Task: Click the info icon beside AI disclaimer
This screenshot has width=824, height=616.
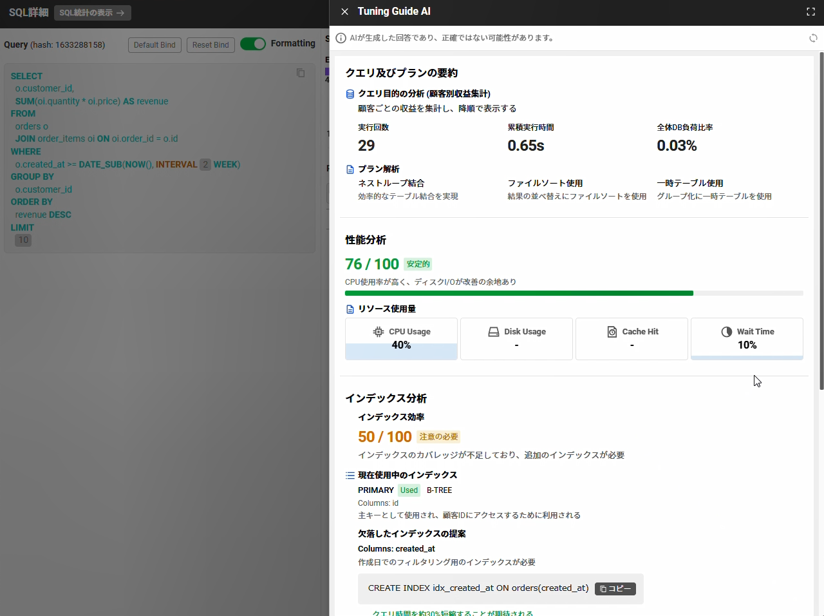Action: coord(341,38)
